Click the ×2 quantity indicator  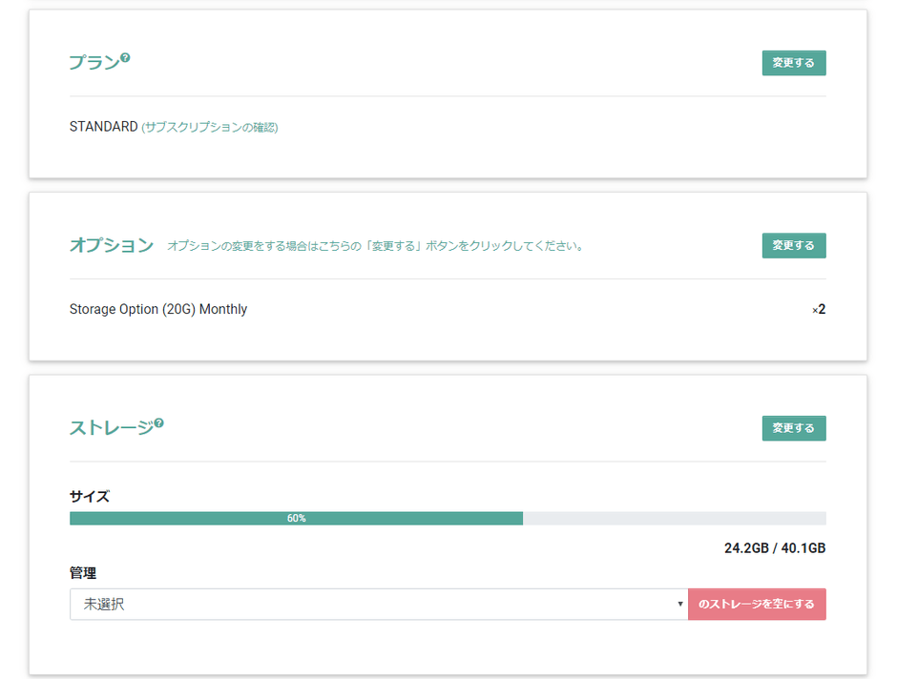[x=819, y=310]
